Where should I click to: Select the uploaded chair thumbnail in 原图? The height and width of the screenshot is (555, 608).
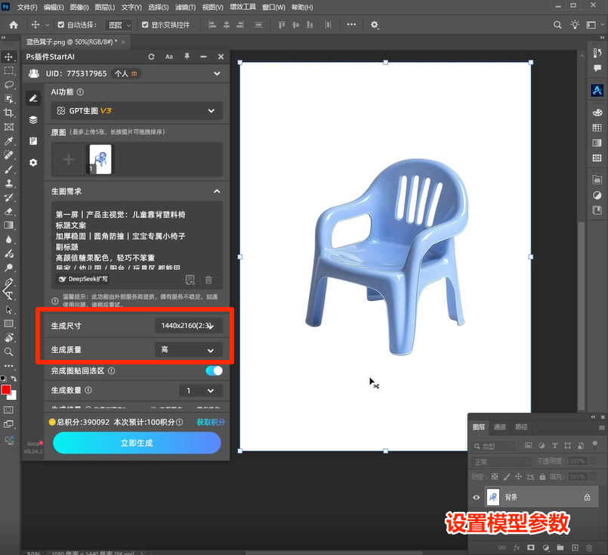100,159
